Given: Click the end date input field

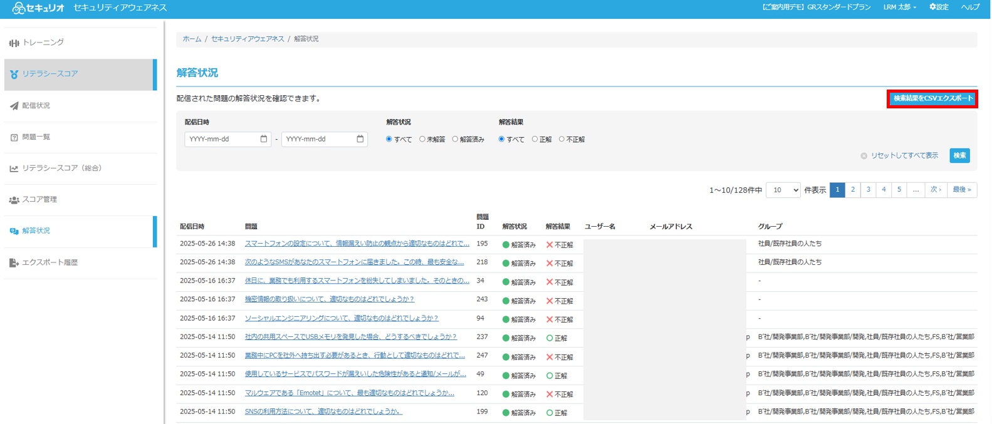Looking at the screenshot, I should [x=318, y=139].
